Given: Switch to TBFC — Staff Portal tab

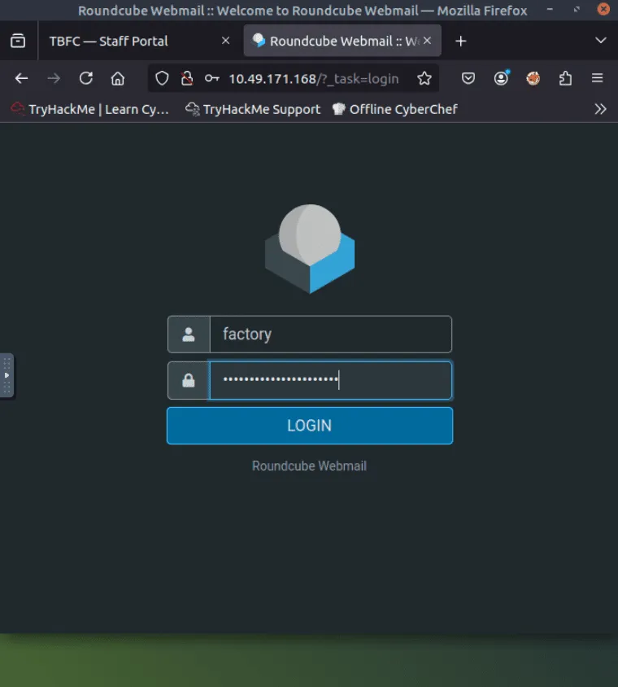Looking at the screenshot, I should (108, 41).
